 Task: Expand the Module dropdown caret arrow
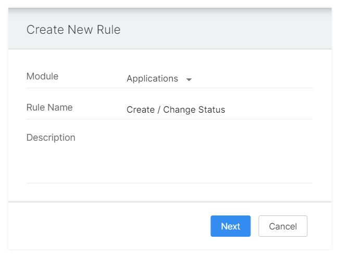point(189,79)
